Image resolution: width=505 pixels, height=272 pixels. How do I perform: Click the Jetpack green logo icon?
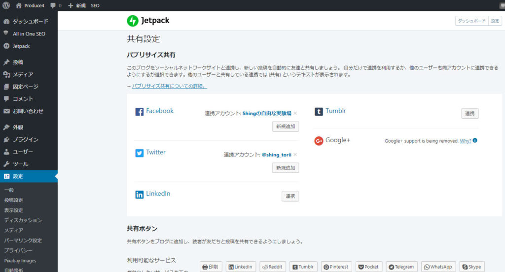(132, 21)
